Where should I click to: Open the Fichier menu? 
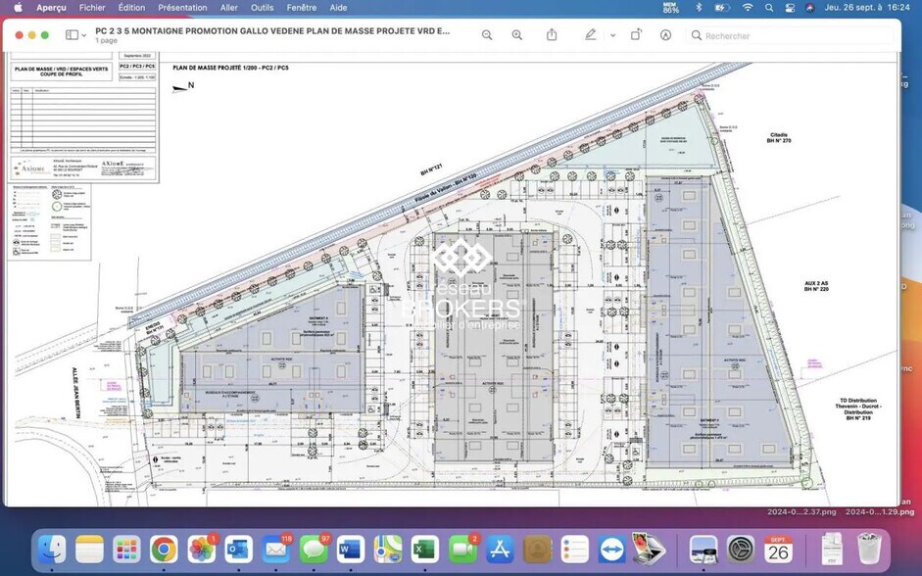click(x=91, y=7)
